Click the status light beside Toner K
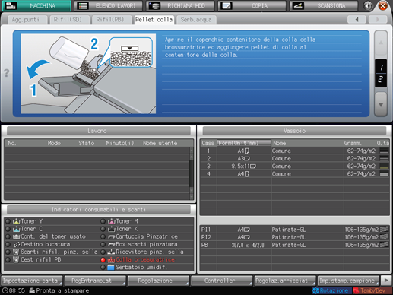Viewport: 393px width, 295px height. coord(103,229)
